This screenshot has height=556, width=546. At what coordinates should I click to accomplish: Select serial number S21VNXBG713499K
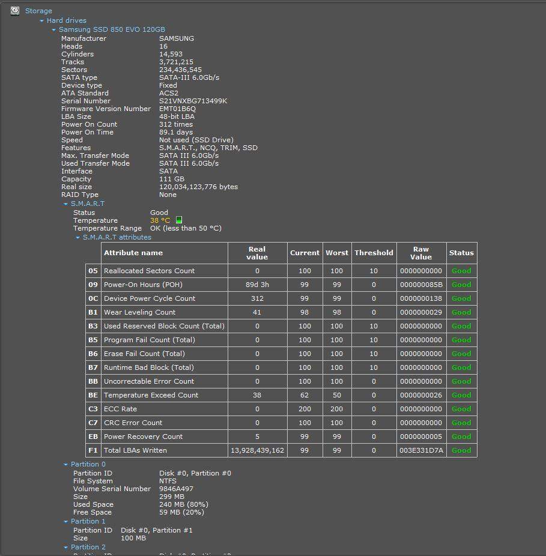pyautogui.click(x=193, y=101)
